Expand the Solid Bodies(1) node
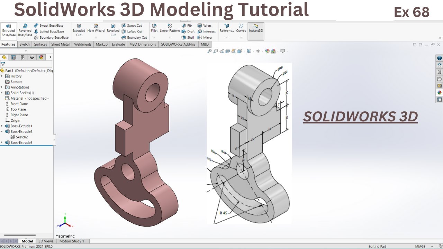 (2, 93)
